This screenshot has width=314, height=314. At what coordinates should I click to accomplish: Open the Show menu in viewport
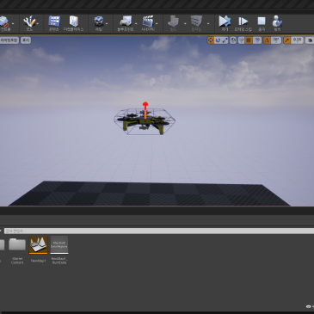pos(26,40)
